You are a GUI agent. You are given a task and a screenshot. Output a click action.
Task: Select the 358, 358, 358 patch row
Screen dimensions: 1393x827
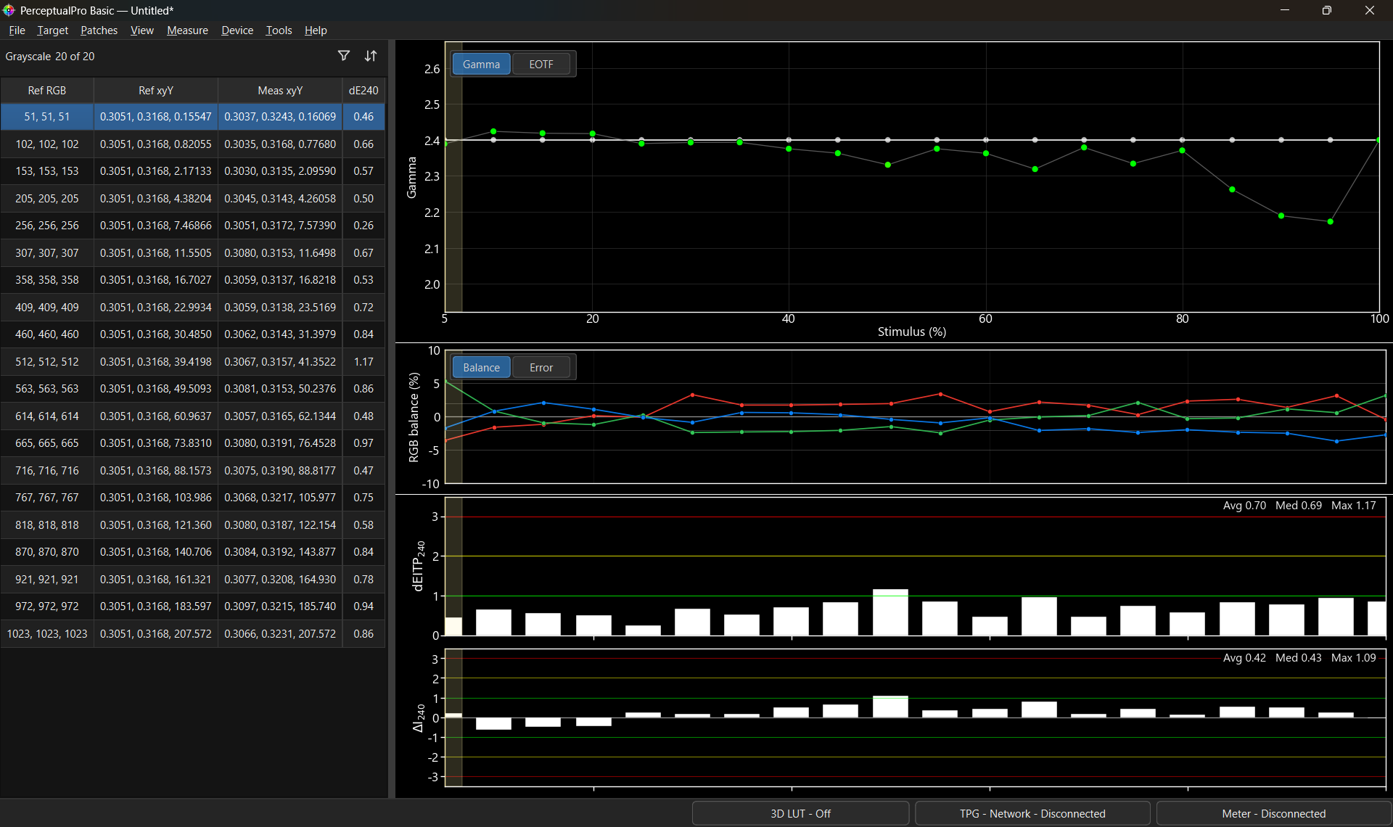click(x=193, y=280)
